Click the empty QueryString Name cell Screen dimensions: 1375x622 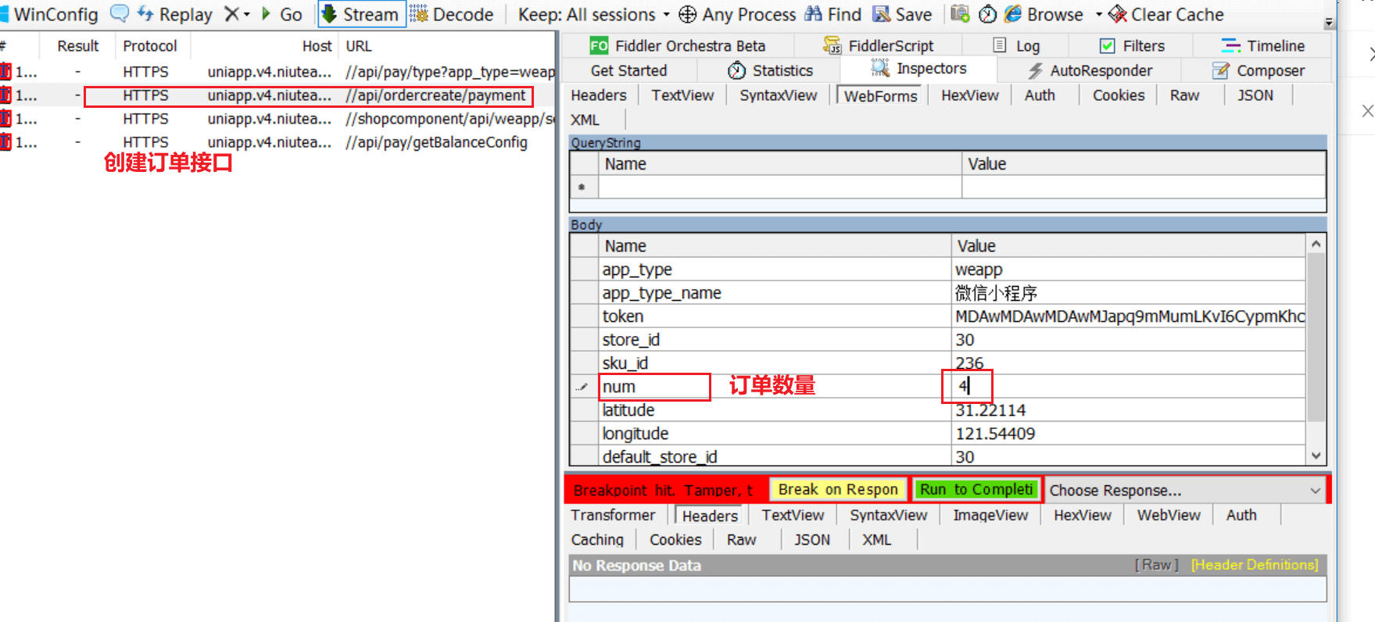[x=780, y=187]
